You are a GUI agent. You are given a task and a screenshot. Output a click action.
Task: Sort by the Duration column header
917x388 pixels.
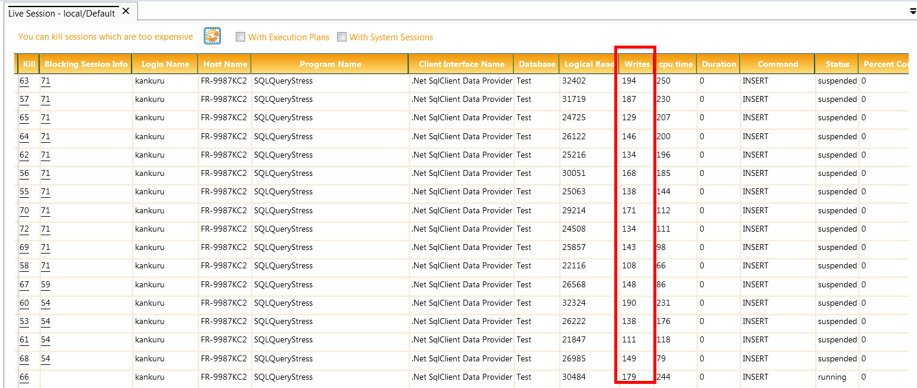(x=719, y=64)
